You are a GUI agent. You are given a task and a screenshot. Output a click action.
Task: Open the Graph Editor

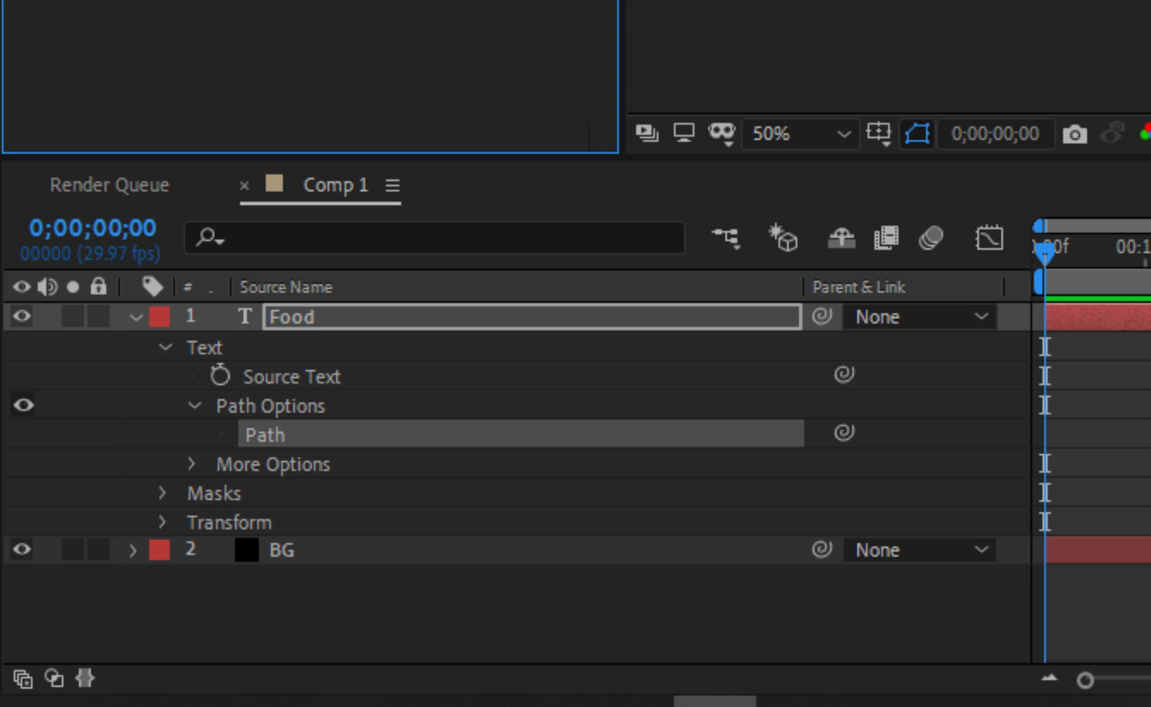coord(989,238)
